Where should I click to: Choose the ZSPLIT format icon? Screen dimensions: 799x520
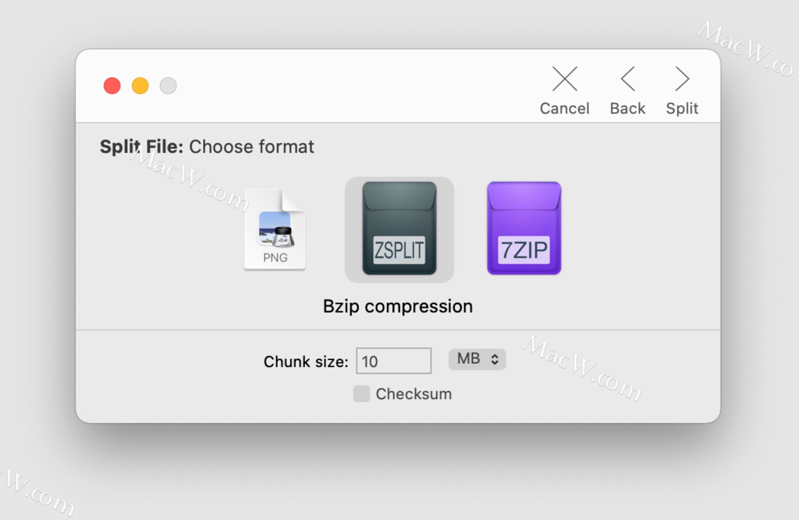pyautogui.click(x=399, y=229)
